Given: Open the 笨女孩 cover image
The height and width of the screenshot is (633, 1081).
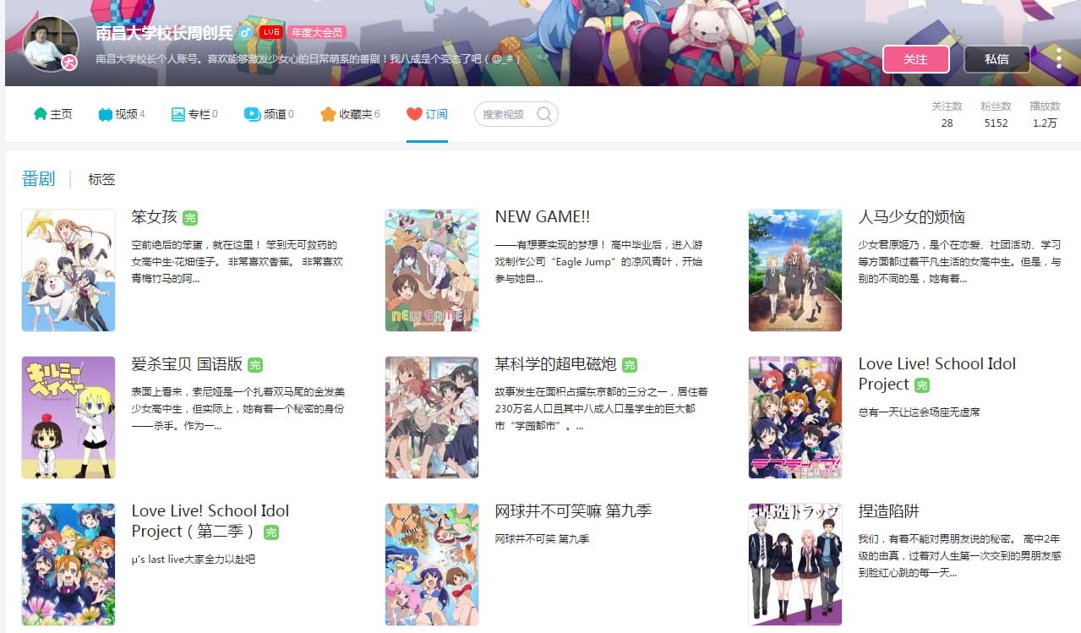Looking at the screenshot, I should [x=68, y=270].
